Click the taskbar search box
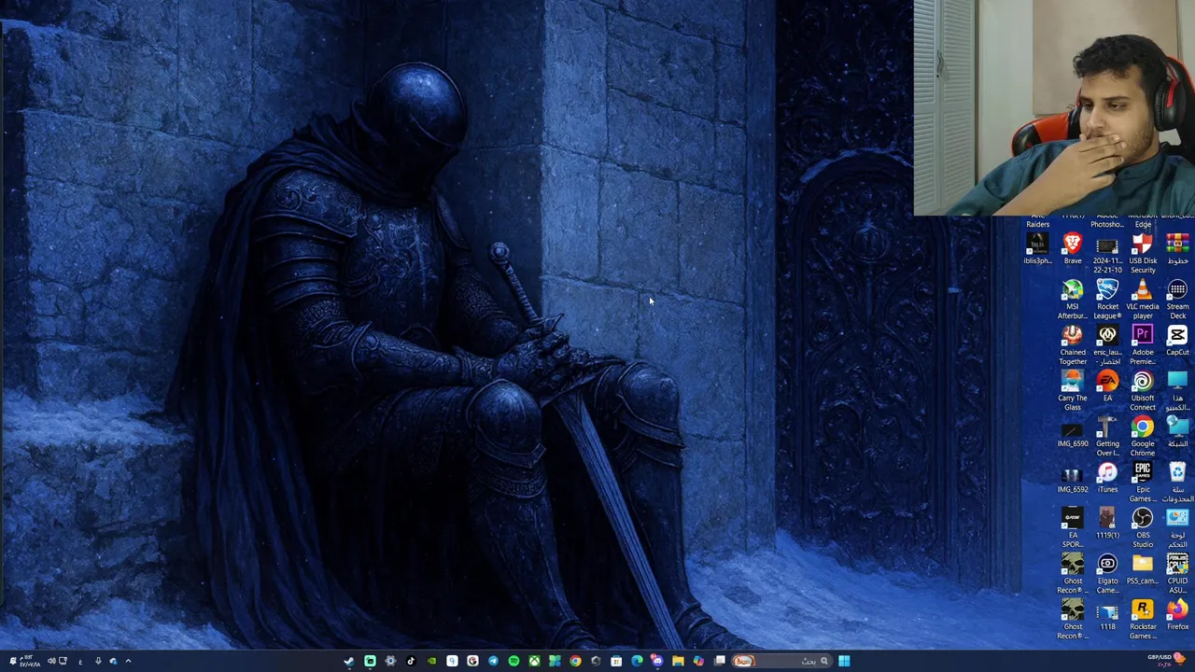 (781, 661)
